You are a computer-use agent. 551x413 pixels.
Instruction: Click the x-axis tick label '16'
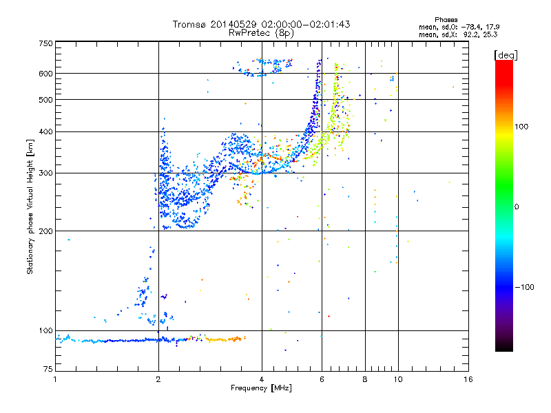click(468, 379)
